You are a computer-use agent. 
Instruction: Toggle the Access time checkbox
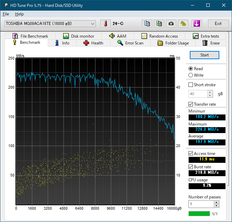tap(190, 154)
